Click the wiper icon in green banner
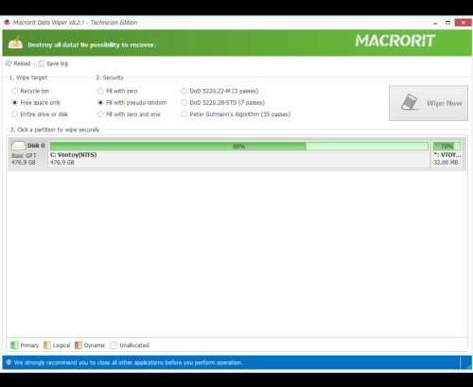This screenshot has height=387, width=473. (15, 43)
